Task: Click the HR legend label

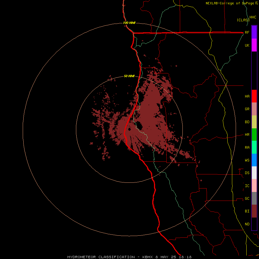Action: point(247,135)
